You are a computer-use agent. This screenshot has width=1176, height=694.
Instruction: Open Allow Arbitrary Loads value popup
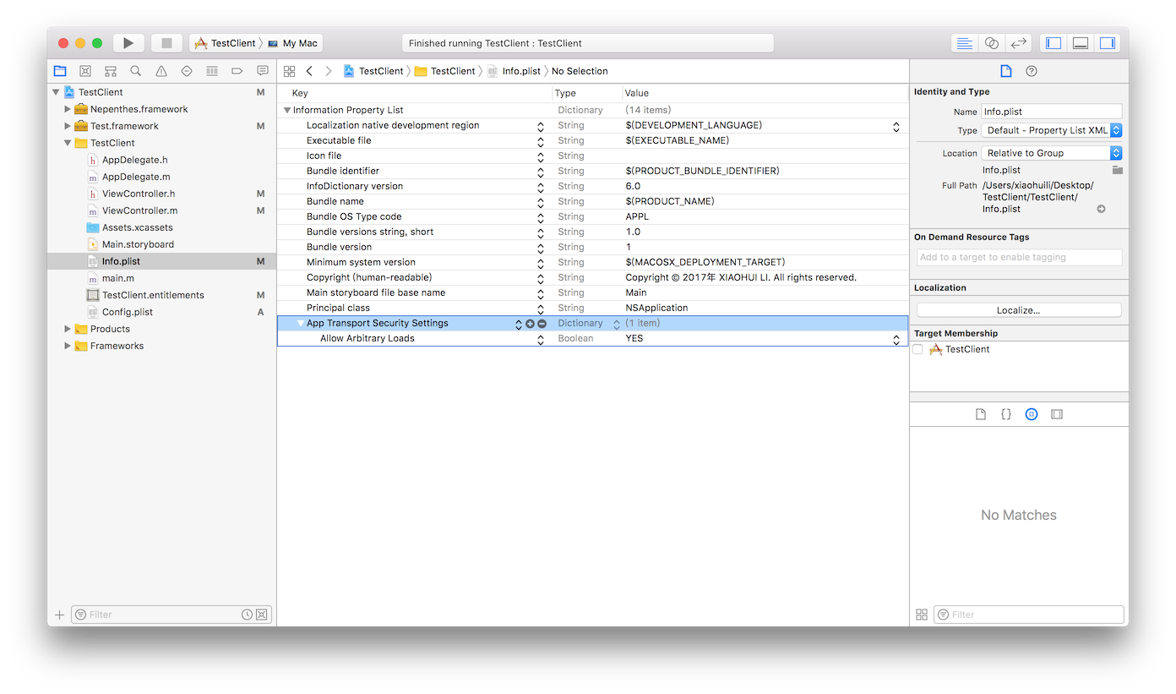(x=896, y=339)
